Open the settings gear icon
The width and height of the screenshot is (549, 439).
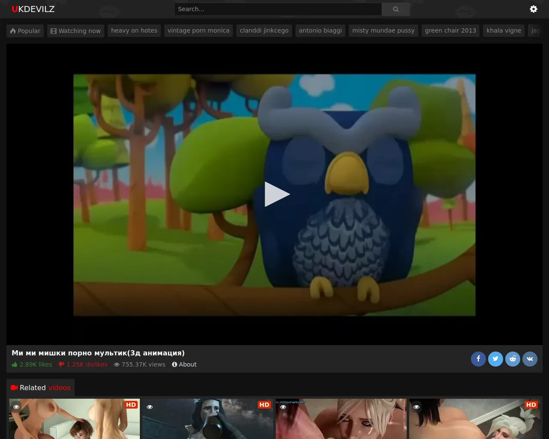click(x=533, y=9)
